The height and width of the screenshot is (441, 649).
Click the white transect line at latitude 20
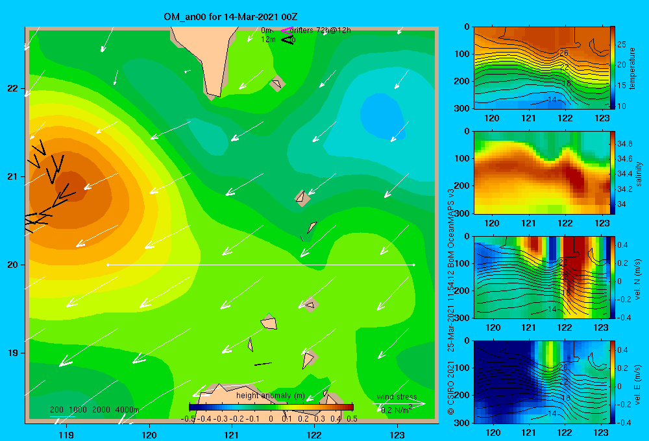[261, 265]
